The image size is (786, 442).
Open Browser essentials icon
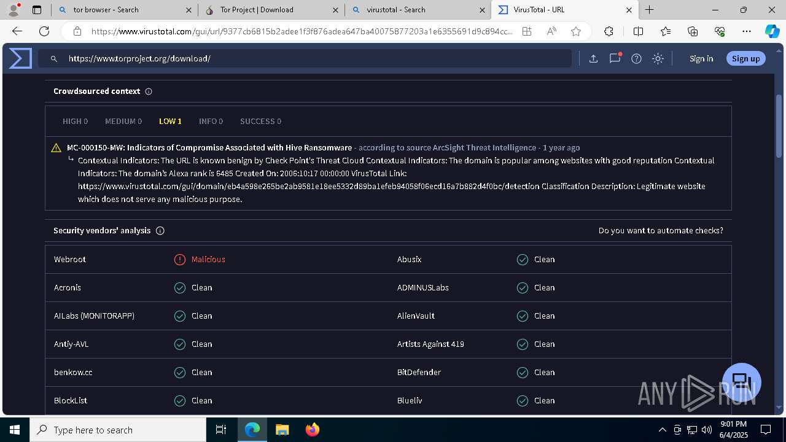click(720, 31)
